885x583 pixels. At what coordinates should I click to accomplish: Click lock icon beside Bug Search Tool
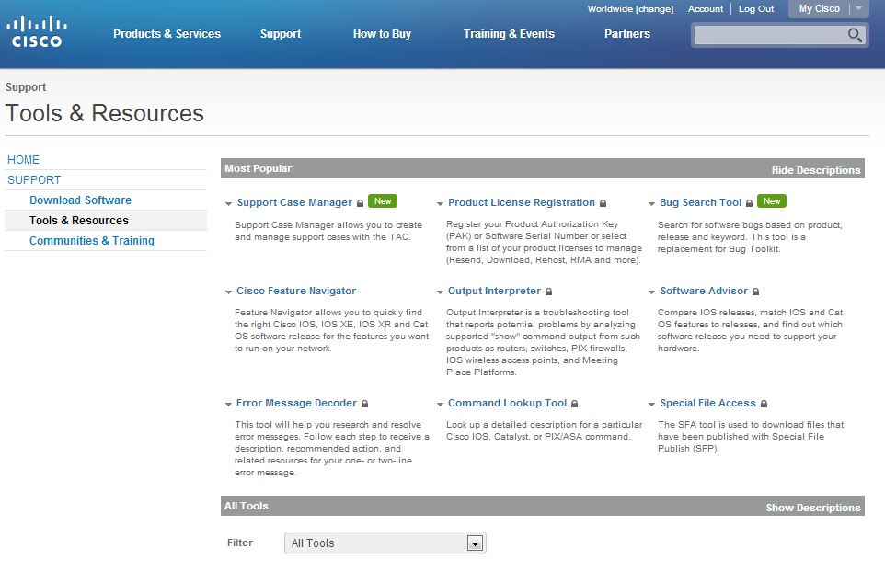coord(749,203)
